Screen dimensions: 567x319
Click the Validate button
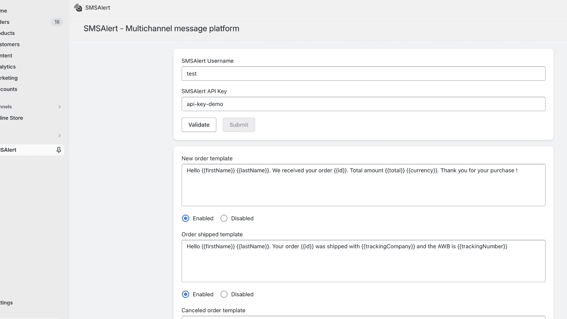pos(199,124)
